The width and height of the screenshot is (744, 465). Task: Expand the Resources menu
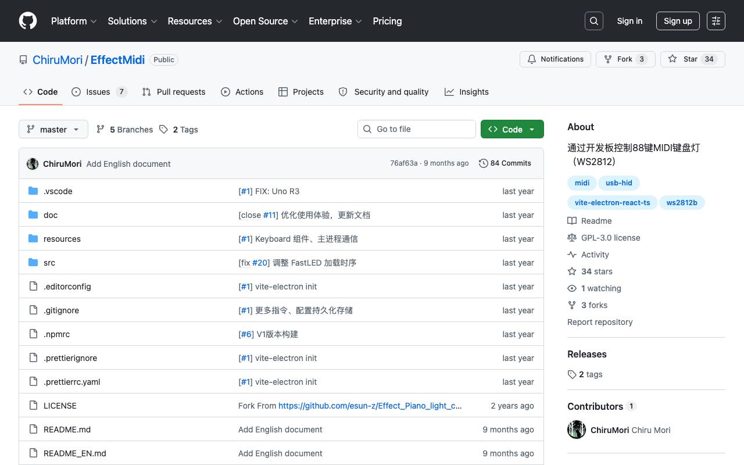pos(195,21)
